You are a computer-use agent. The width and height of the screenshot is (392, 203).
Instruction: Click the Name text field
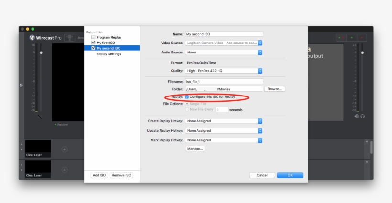click(x=224, y=34)
